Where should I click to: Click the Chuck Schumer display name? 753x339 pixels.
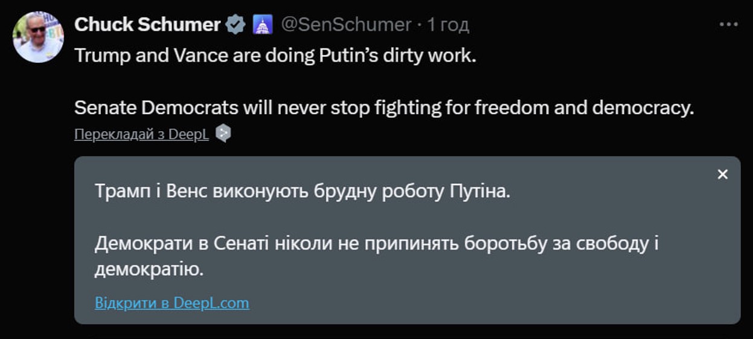coord(147,25)
